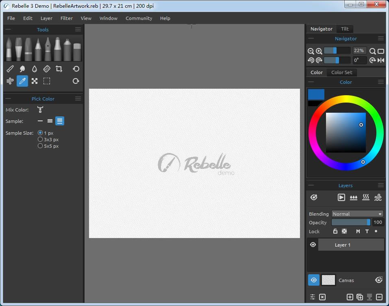389x306 pixels.
Task: Adjust the layer Opacity slider
Action: (351, 222)
